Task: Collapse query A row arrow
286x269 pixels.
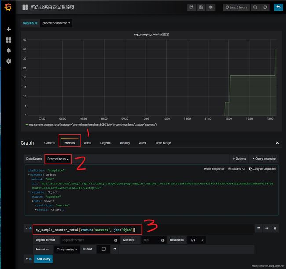Action: [27, 228]
